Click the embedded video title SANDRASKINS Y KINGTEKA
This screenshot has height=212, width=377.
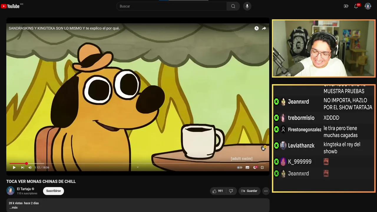[x=64, y=28]
